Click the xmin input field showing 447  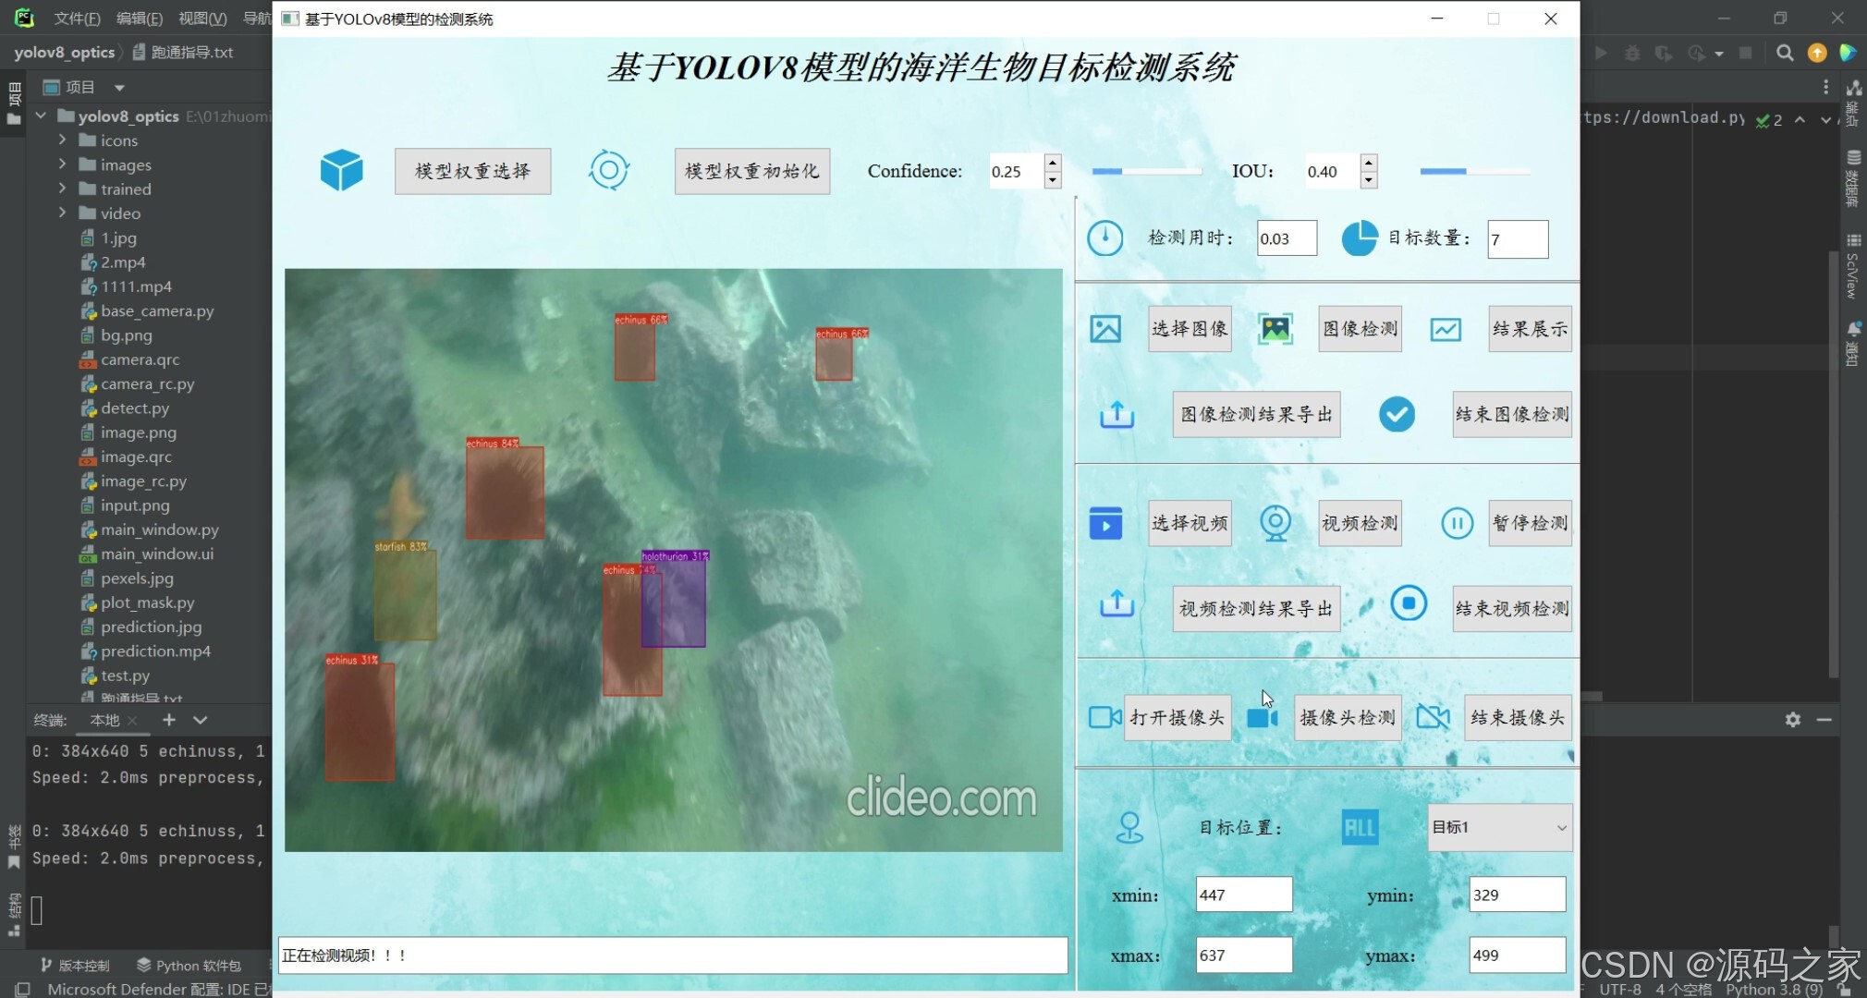coord(1243,894)
